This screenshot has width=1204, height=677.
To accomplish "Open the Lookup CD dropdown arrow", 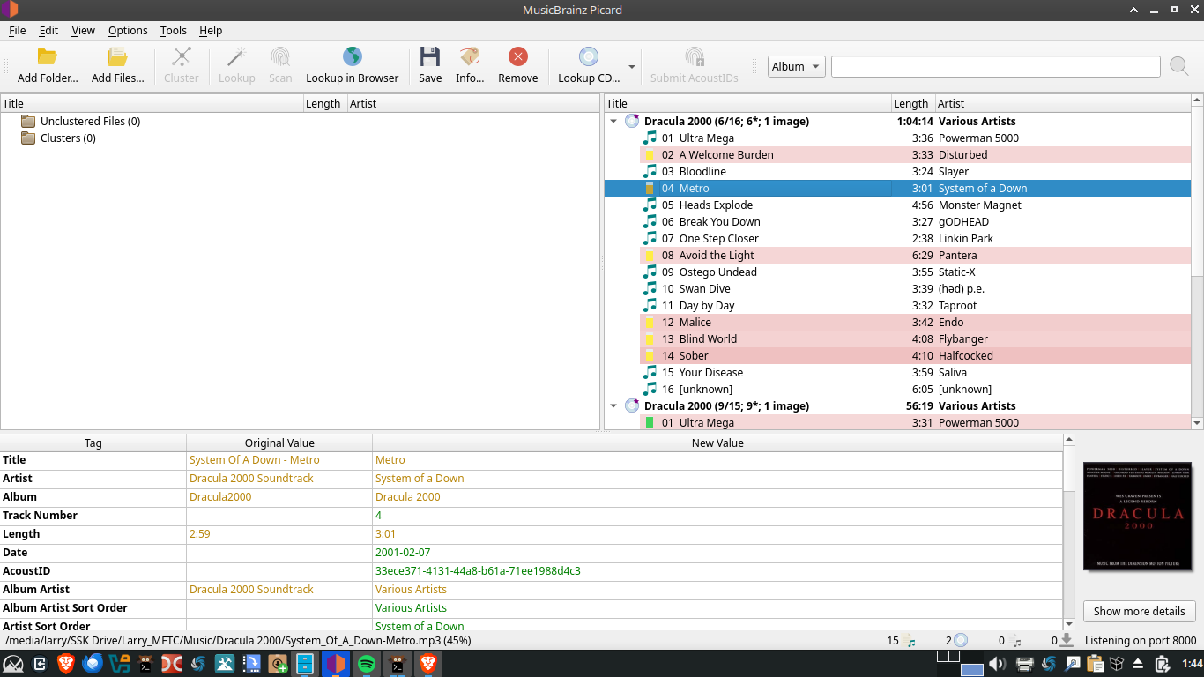I will tap(631, 67).
